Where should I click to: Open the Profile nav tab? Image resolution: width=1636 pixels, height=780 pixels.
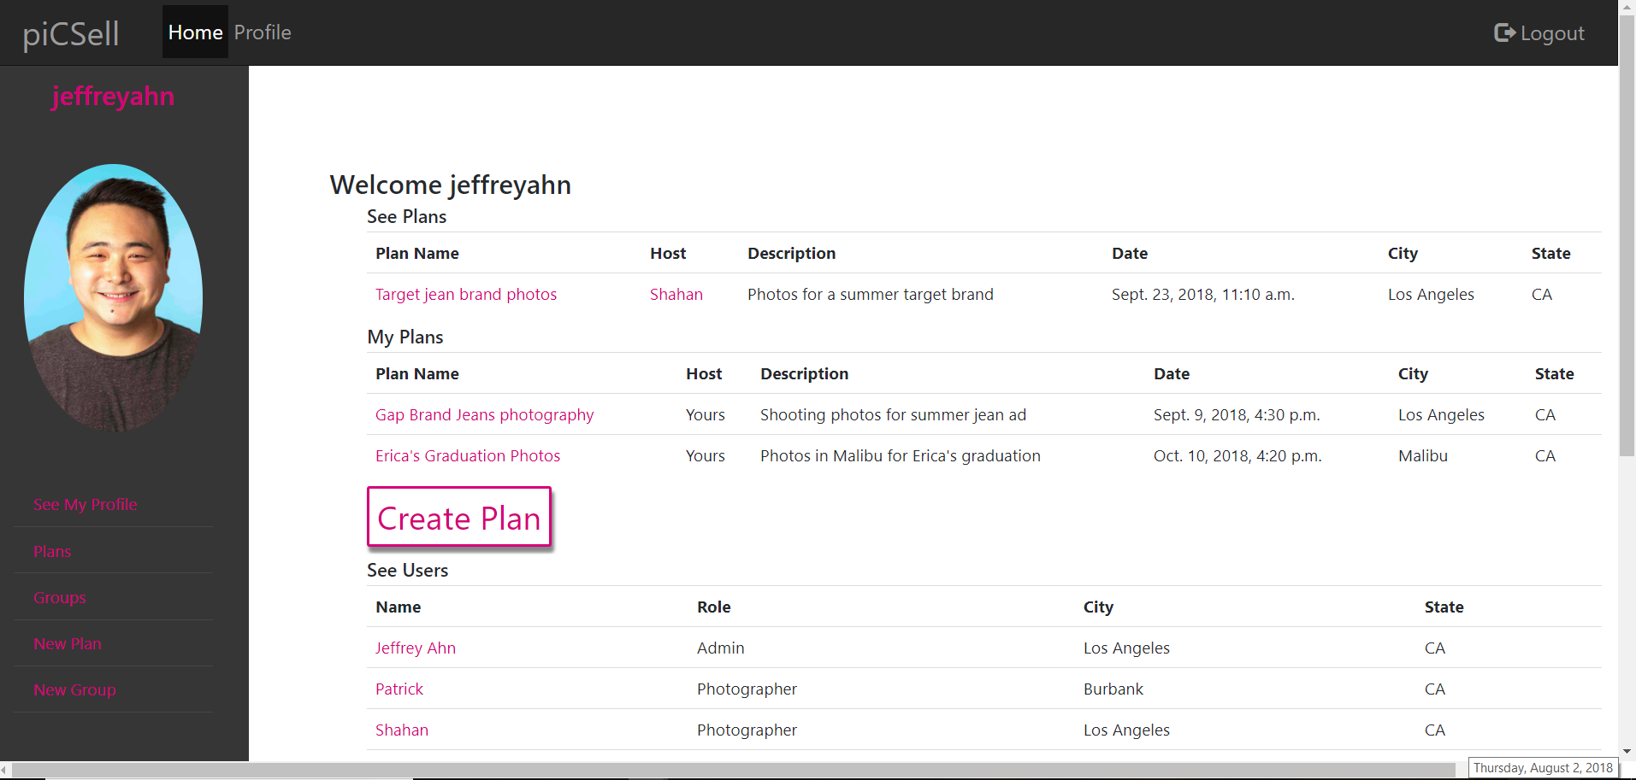263,32
